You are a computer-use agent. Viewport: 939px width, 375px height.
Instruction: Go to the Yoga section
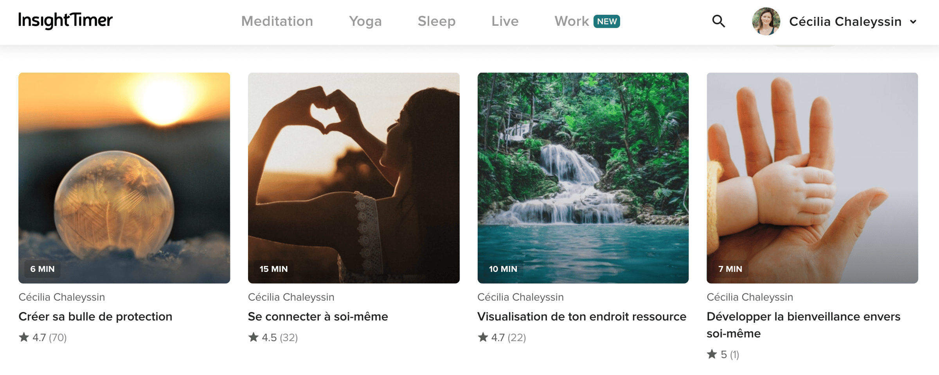click(x=365, y=21)
